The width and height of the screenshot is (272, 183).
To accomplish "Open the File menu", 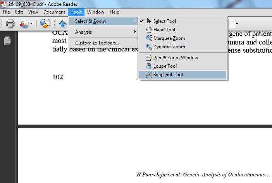I will point(6,12).
